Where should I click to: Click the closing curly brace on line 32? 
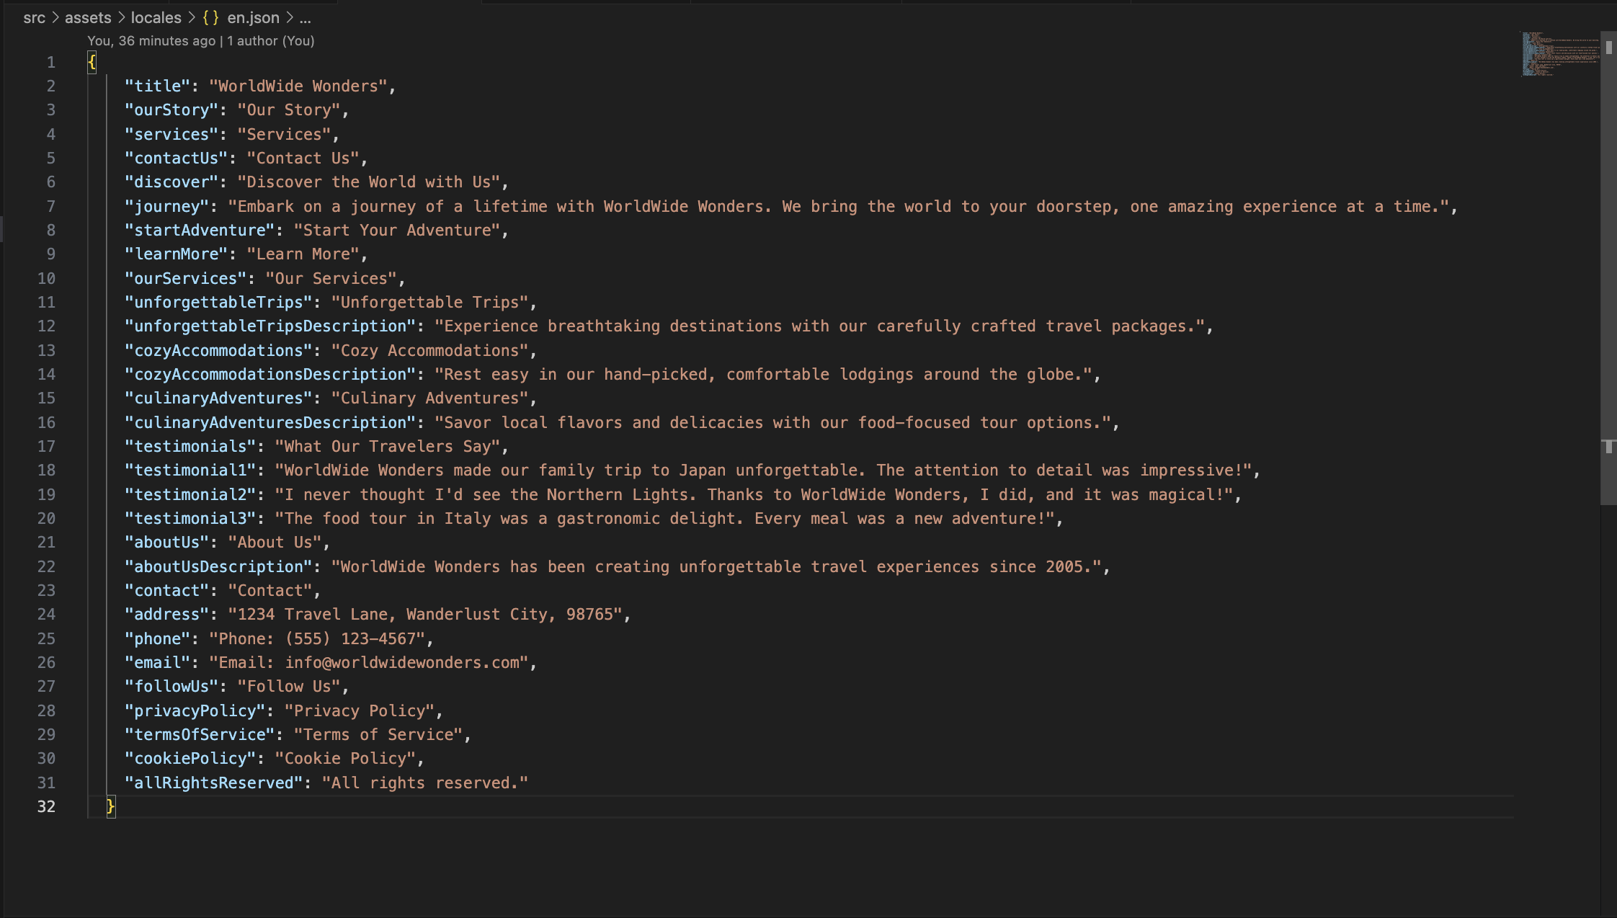tap(110, 806)
